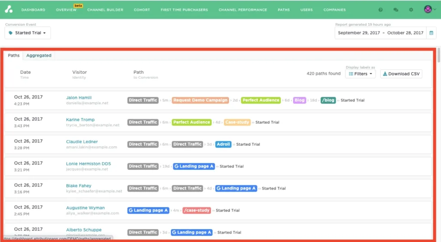Go to the Dashboard menu
The width and height of the screenshot is (441, 242).
coord(33,10)
